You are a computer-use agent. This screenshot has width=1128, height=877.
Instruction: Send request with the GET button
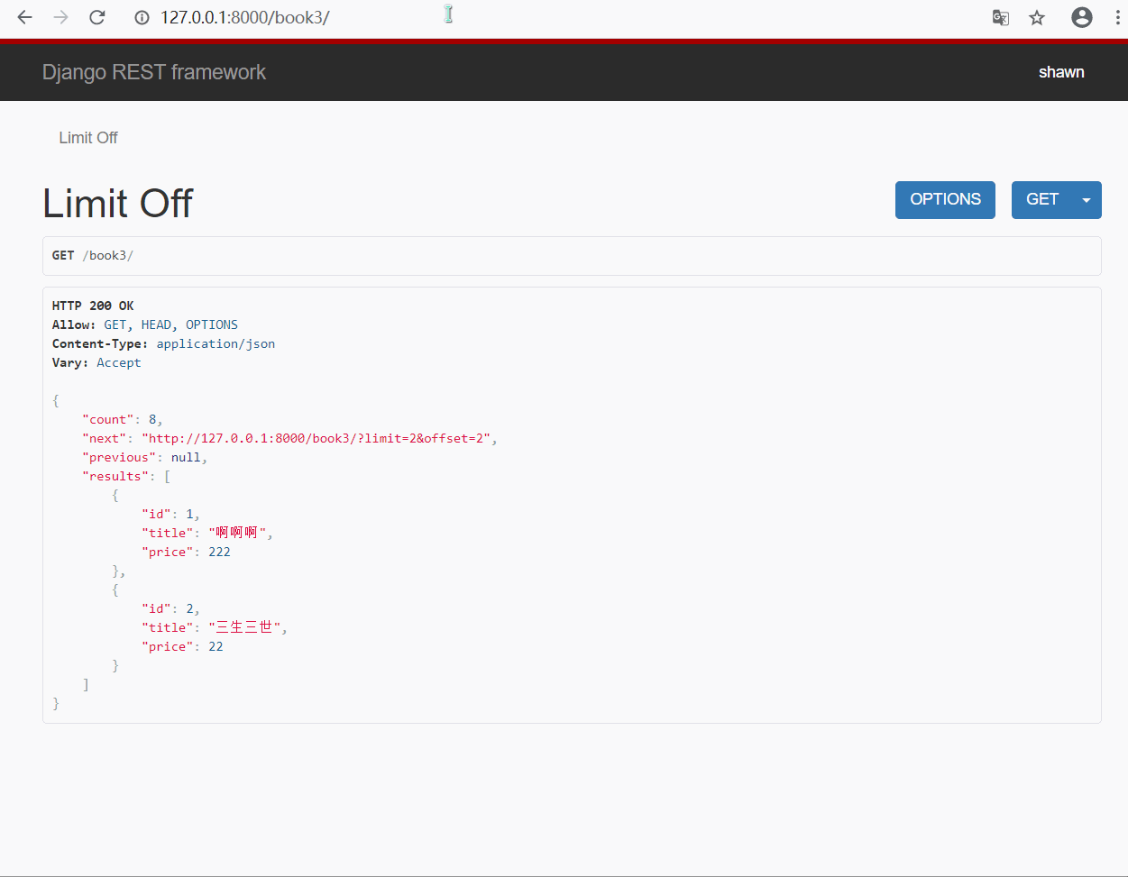[x=1041, y=200]
